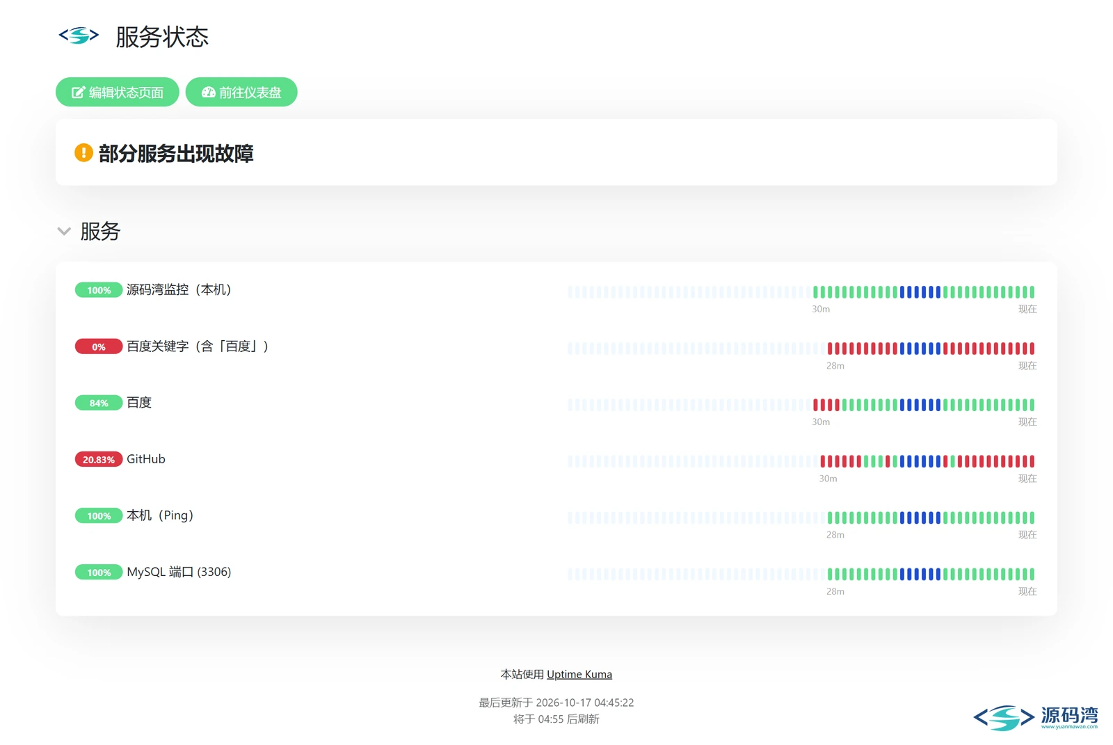Click the 30m label under GitHub heartbeat bar
This screenshot has width=1113, height=745.
[x=828, y=479]
